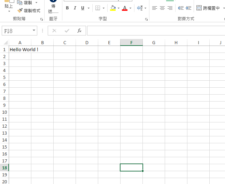Select column A header

tap(20, 42)
